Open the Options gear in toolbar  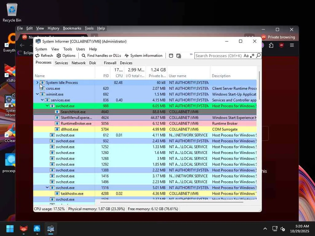pos(66,56)
